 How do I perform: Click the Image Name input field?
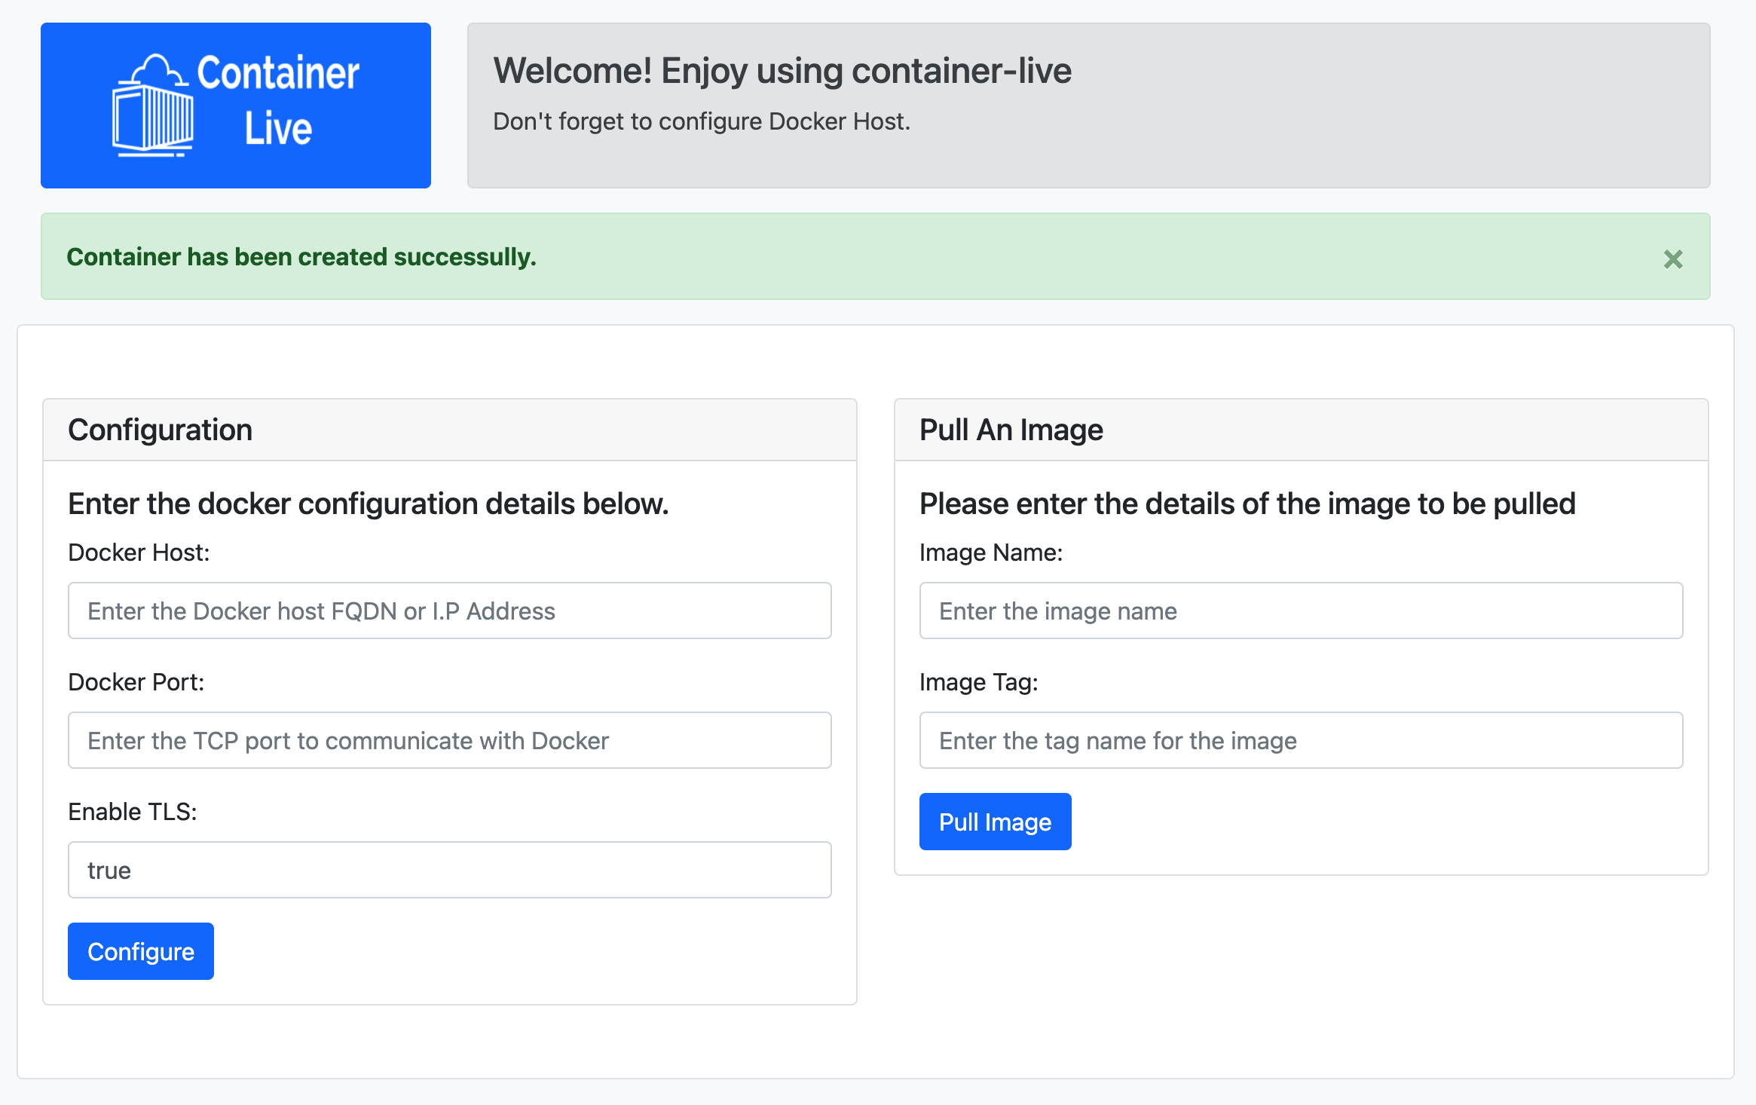tap(1300, 611)
